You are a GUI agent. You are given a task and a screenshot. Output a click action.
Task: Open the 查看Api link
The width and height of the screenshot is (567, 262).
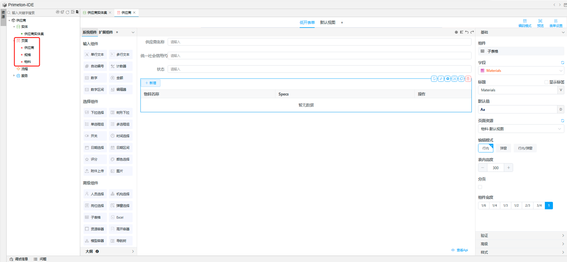[460, 250]
